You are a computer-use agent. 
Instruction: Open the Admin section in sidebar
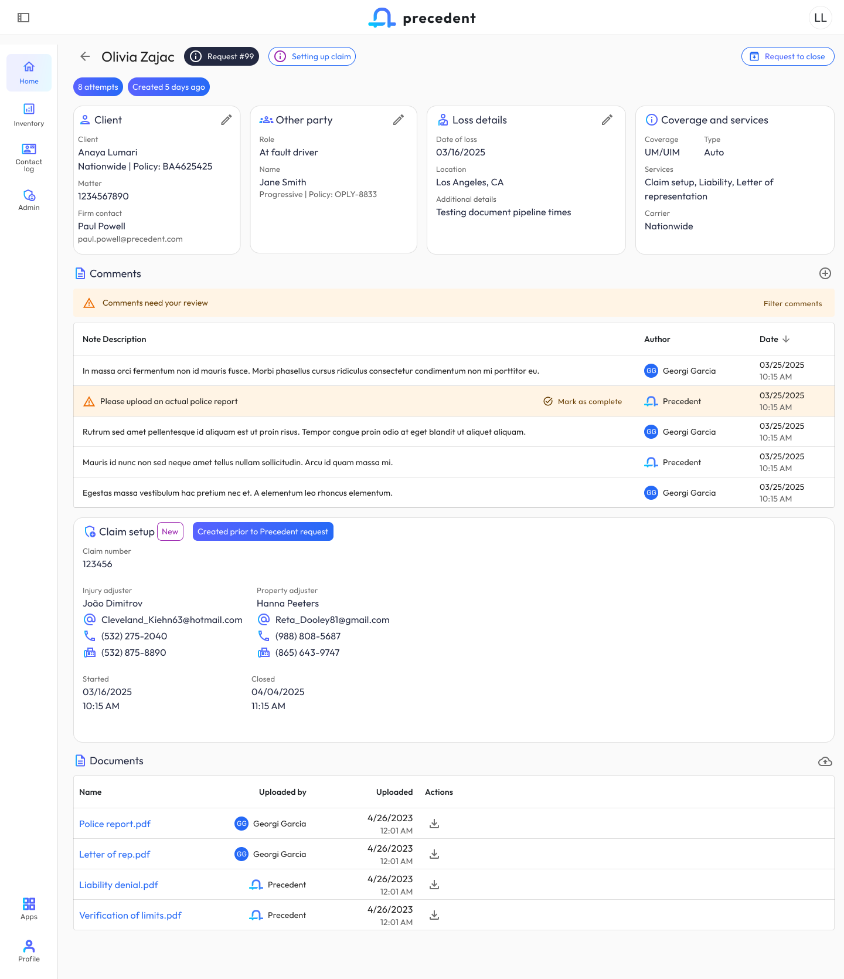pos(29,199)
